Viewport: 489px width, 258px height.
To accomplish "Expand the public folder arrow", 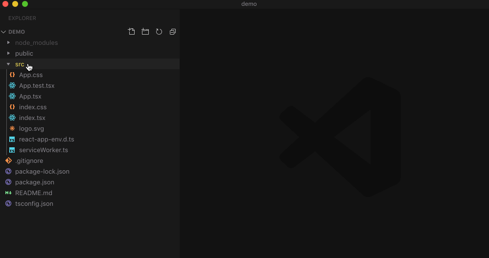I will point(8,54).
